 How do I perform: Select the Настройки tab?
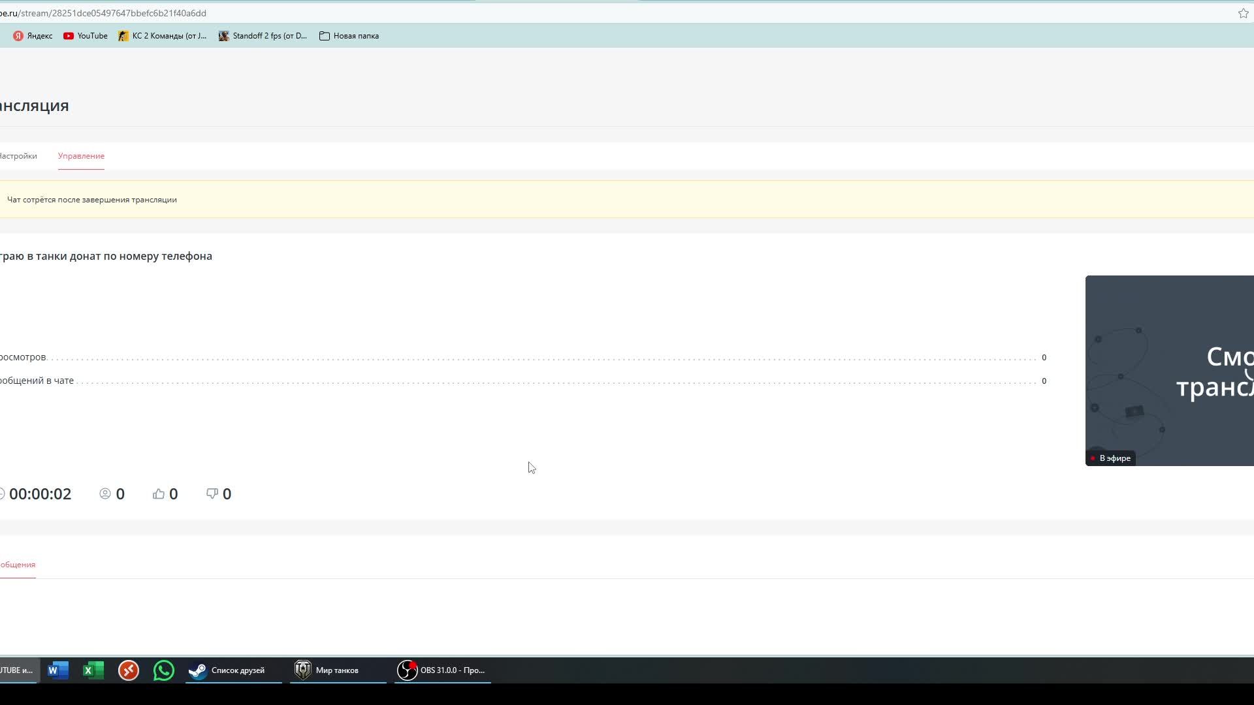coord(18,156)
